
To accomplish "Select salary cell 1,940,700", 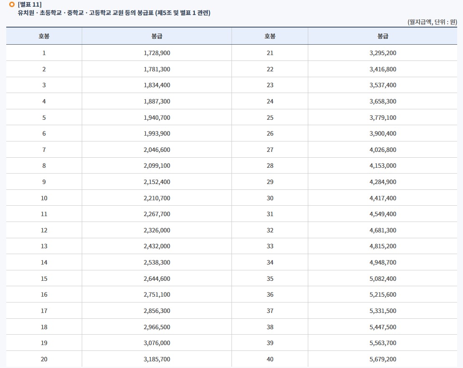I will 157,118.
